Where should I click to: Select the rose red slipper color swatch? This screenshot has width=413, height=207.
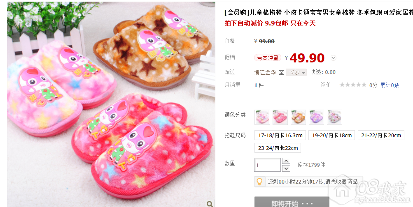(280, 117)
